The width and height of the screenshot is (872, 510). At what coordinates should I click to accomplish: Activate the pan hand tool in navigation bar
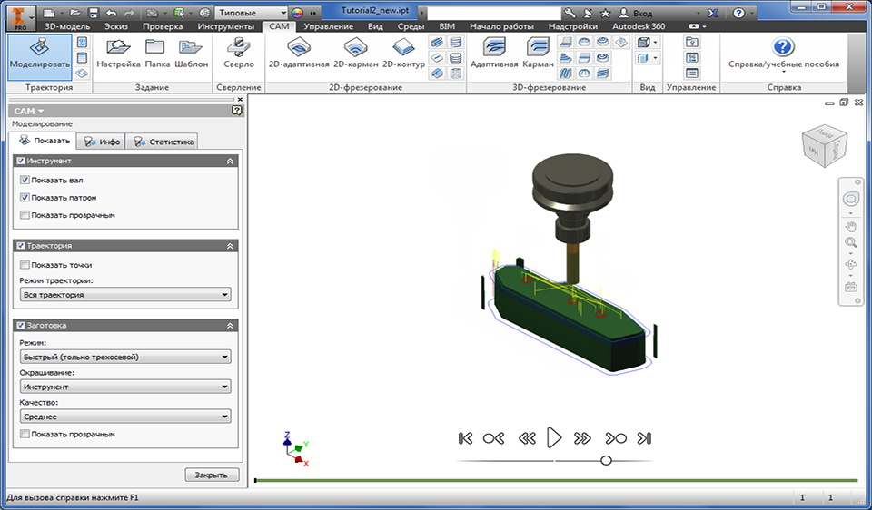tap(851, 226)
